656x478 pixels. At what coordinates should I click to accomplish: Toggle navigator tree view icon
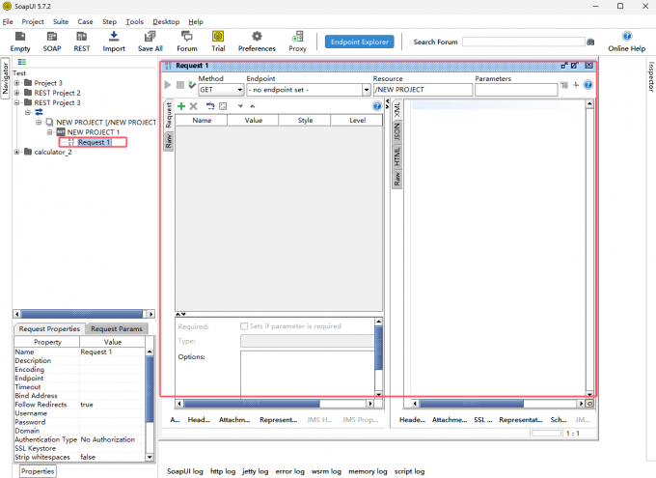coord(22,62)
